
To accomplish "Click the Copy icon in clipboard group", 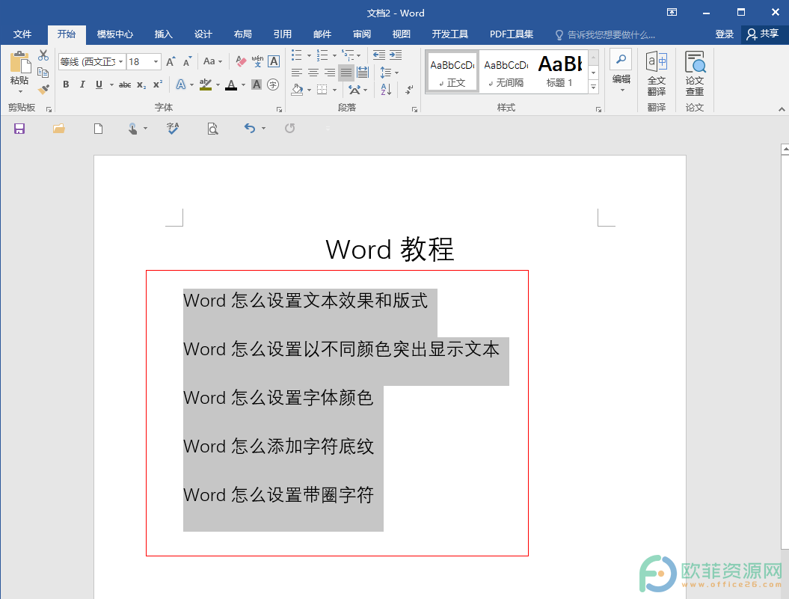I will pos(43,73).
